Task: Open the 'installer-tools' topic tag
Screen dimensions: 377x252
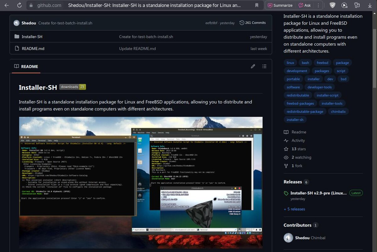Action: tap(332, 103)
